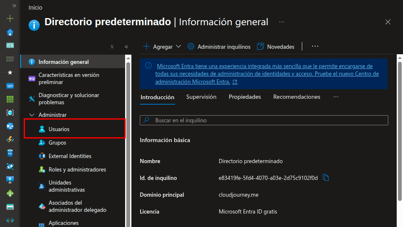Click Administrar inquilinos button
The height and width of the screenshot is (227, 403).
pyautogui.click(x=219, y=47)
